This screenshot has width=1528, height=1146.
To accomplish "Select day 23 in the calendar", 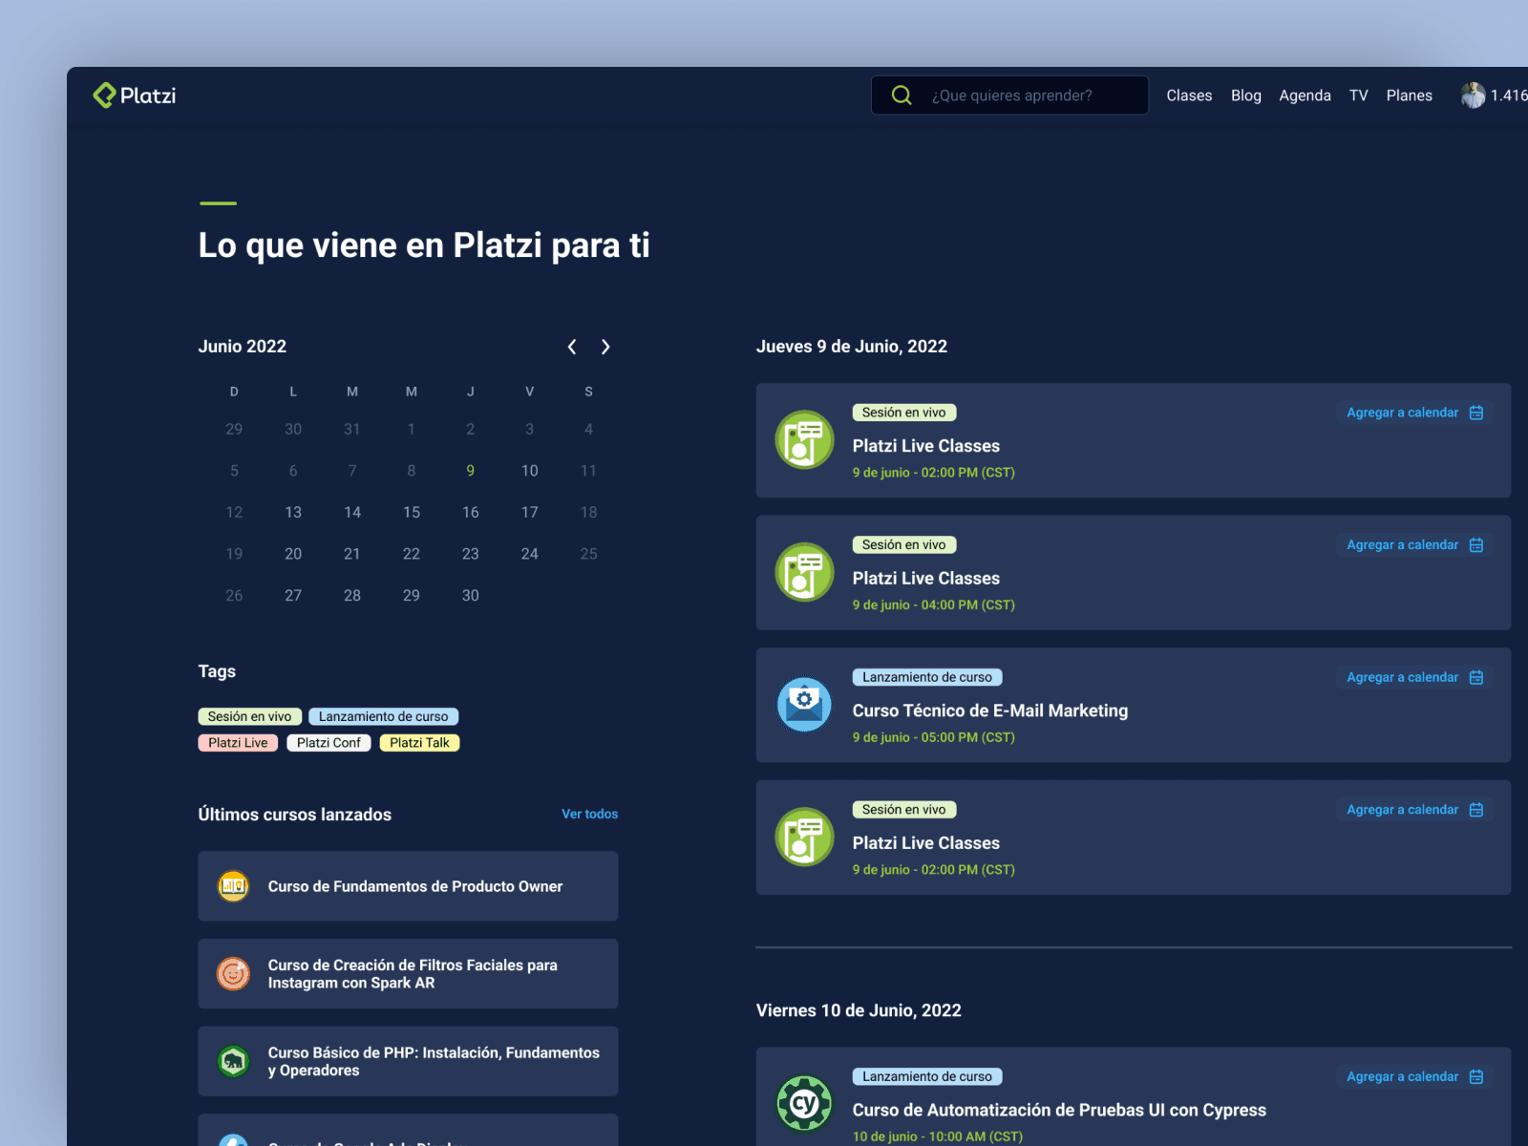I will (x=471, y=554).
